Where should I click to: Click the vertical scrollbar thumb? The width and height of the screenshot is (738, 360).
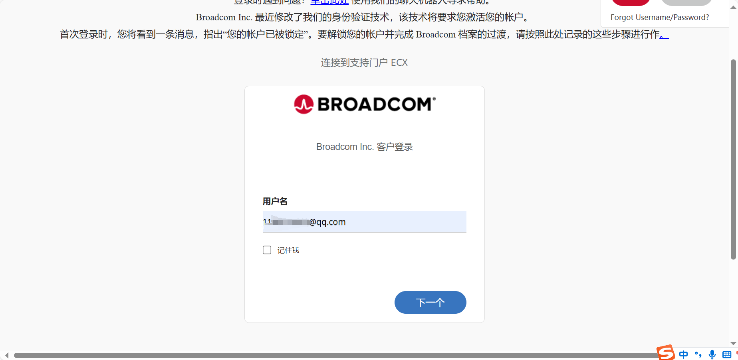tap(733, 159)
